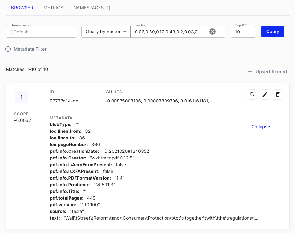The width and height of the screenshot is (295, 233).
Task: Click the record ID starting with 92777d14
Action: [x=66, y=101]
